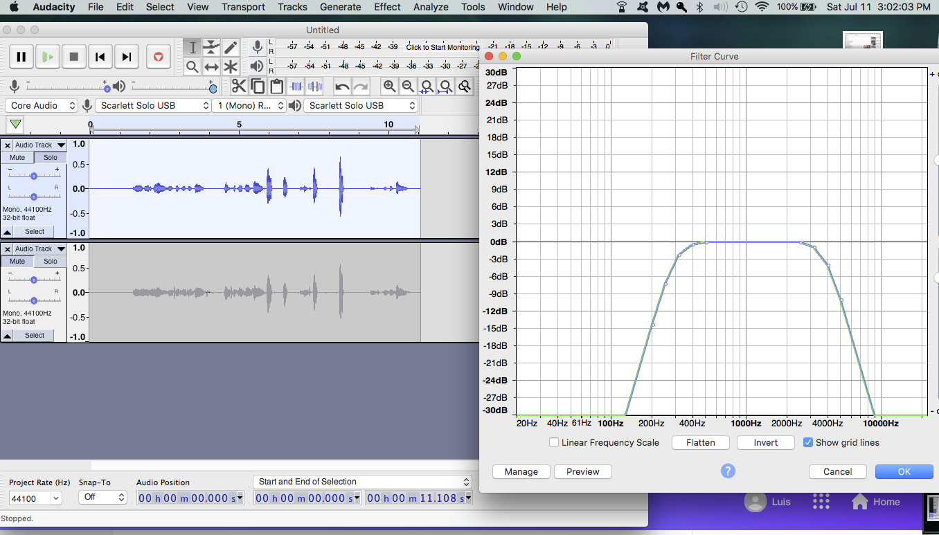Click the Redo arrow icon
The height and width of the screenshot is (535, 939).
[361, 86]
